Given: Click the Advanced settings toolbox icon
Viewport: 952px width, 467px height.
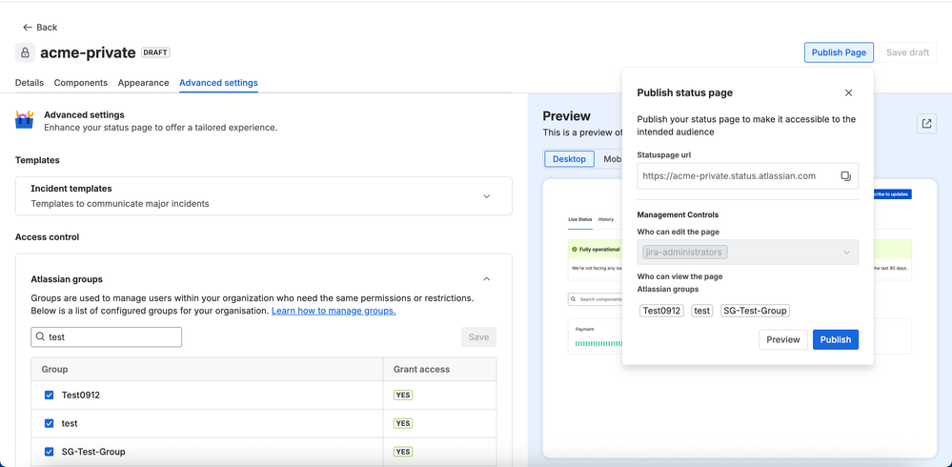Looking at the screenshot, I should (x=25, y=120).
